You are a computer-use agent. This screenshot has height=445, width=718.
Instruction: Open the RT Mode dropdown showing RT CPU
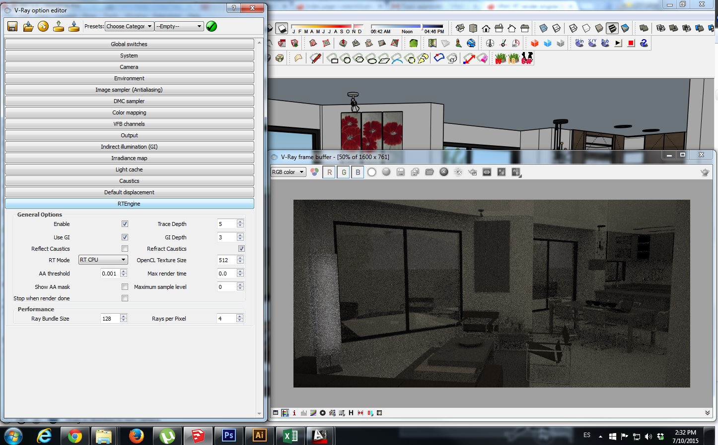tap(103, 260)
